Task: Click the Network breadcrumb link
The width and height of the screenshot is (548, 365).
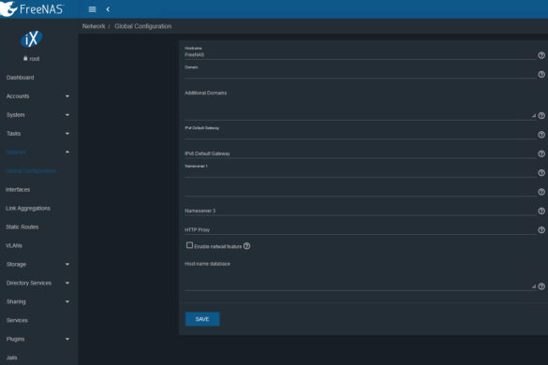Action: [x=94, y=26]
